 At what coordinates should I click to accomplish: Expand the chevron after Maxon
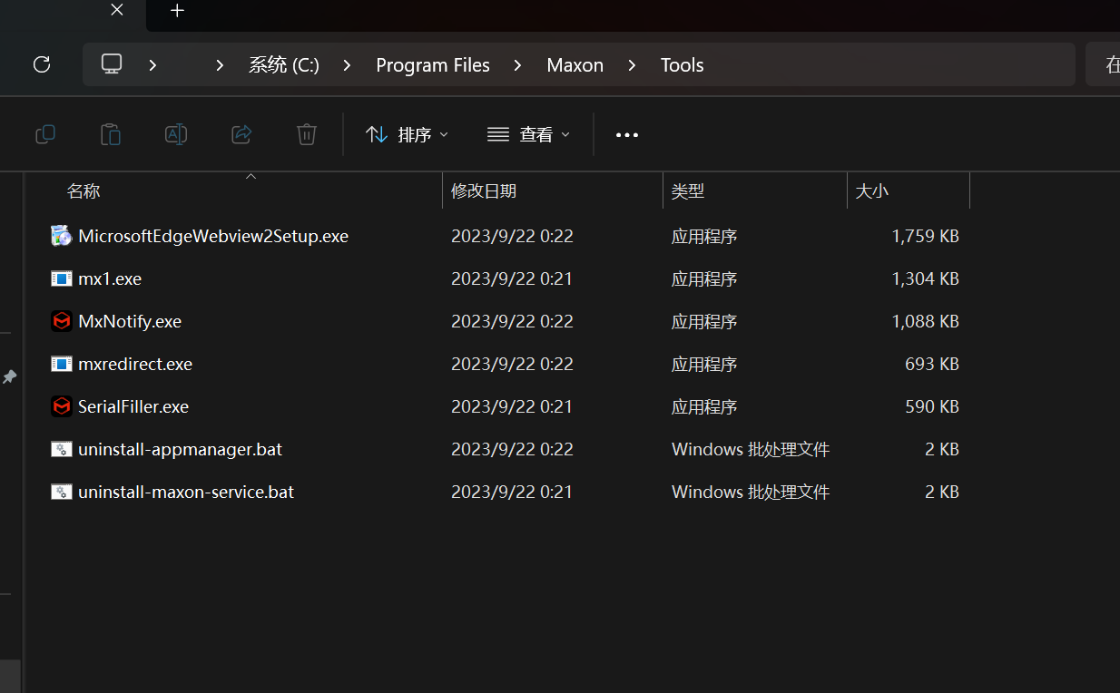632,65
